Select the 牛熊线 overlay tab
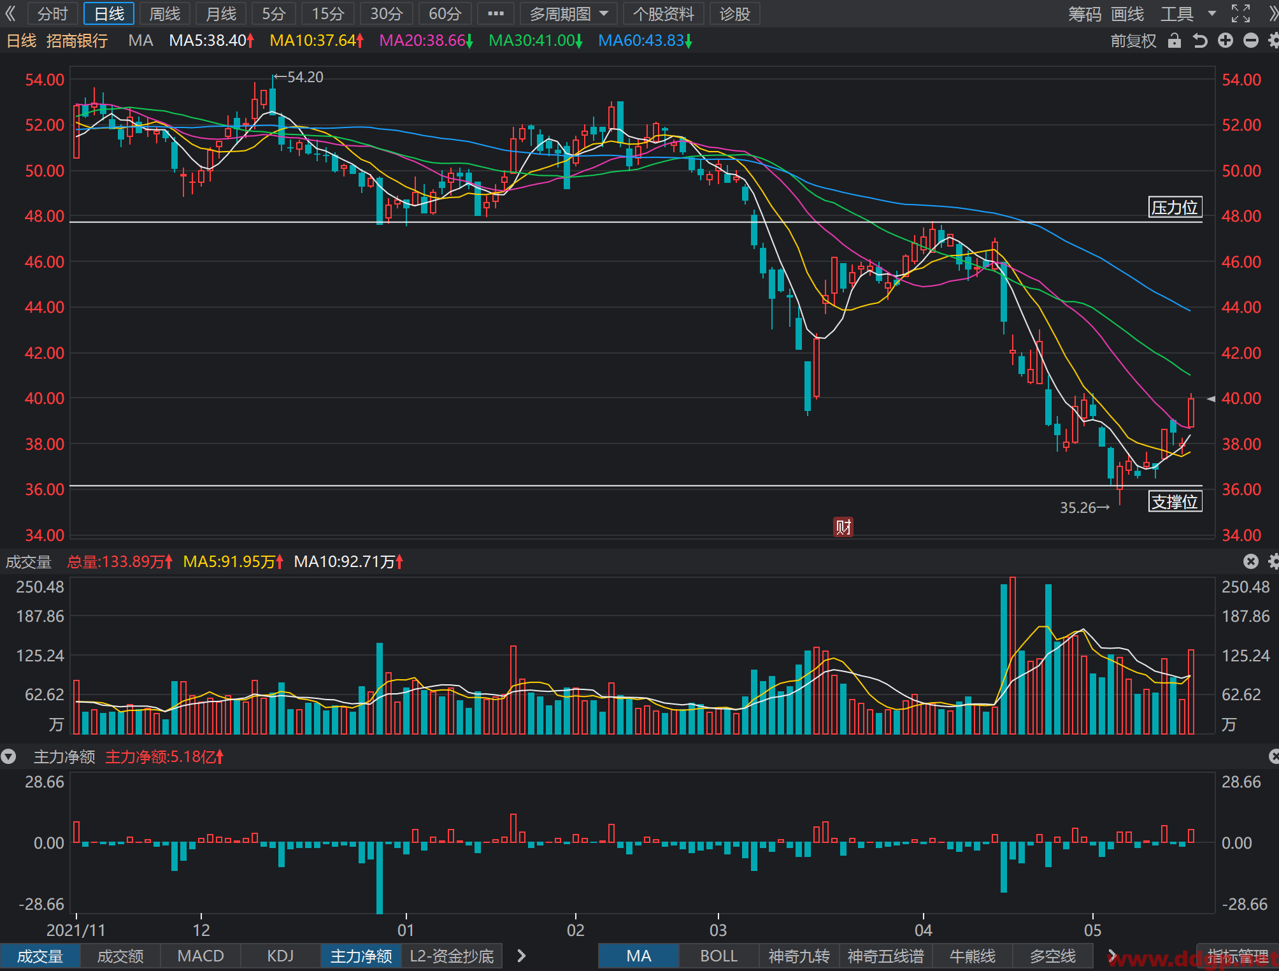The height and width of the screenshot is (971, 1279). (x=972, y=956)
